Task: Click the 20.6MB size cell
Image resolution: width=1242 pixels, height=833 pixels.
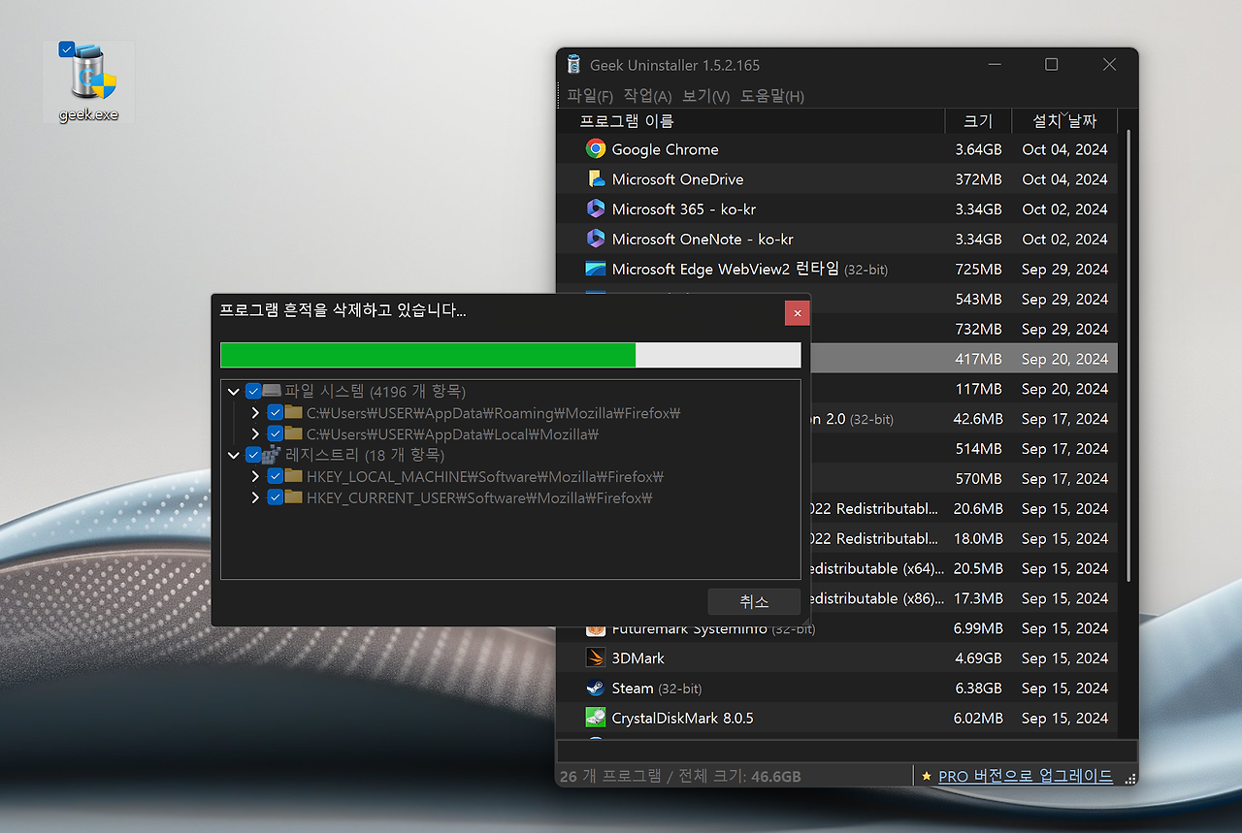Action: click(x=978, y=509)
